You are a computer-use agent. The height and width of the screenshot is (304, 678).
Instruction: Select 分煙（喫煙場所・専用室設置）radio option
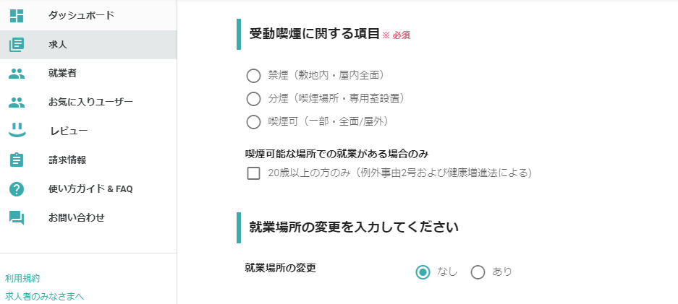pyautogui.click(x=253, y=99)
